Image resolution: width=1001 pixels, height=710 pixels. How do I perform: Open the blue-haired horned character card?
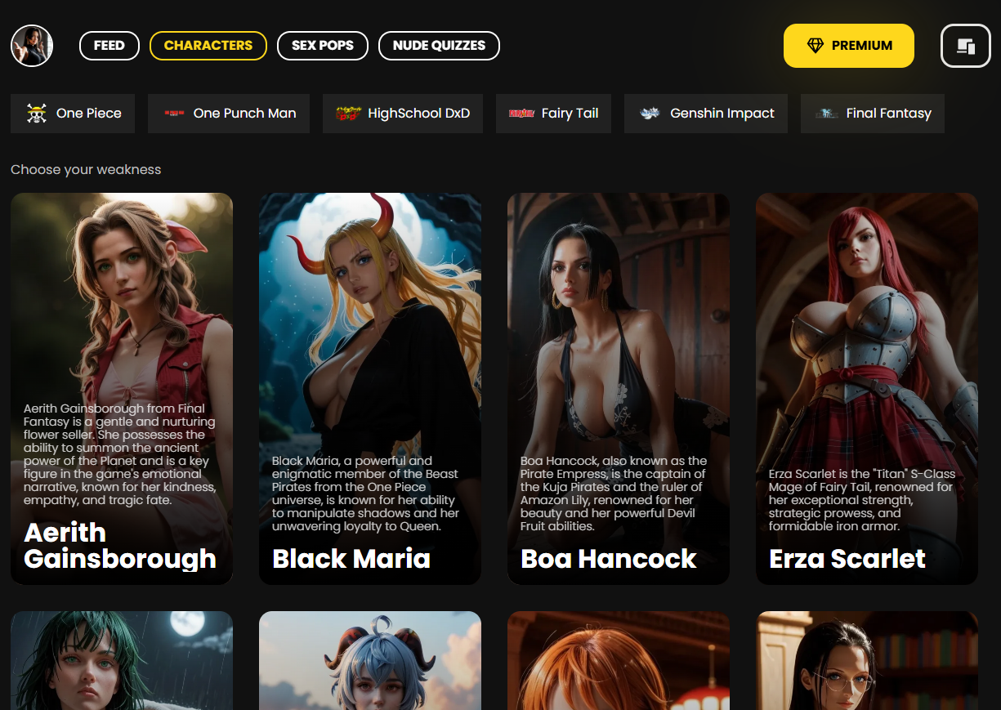click(370, 660)
